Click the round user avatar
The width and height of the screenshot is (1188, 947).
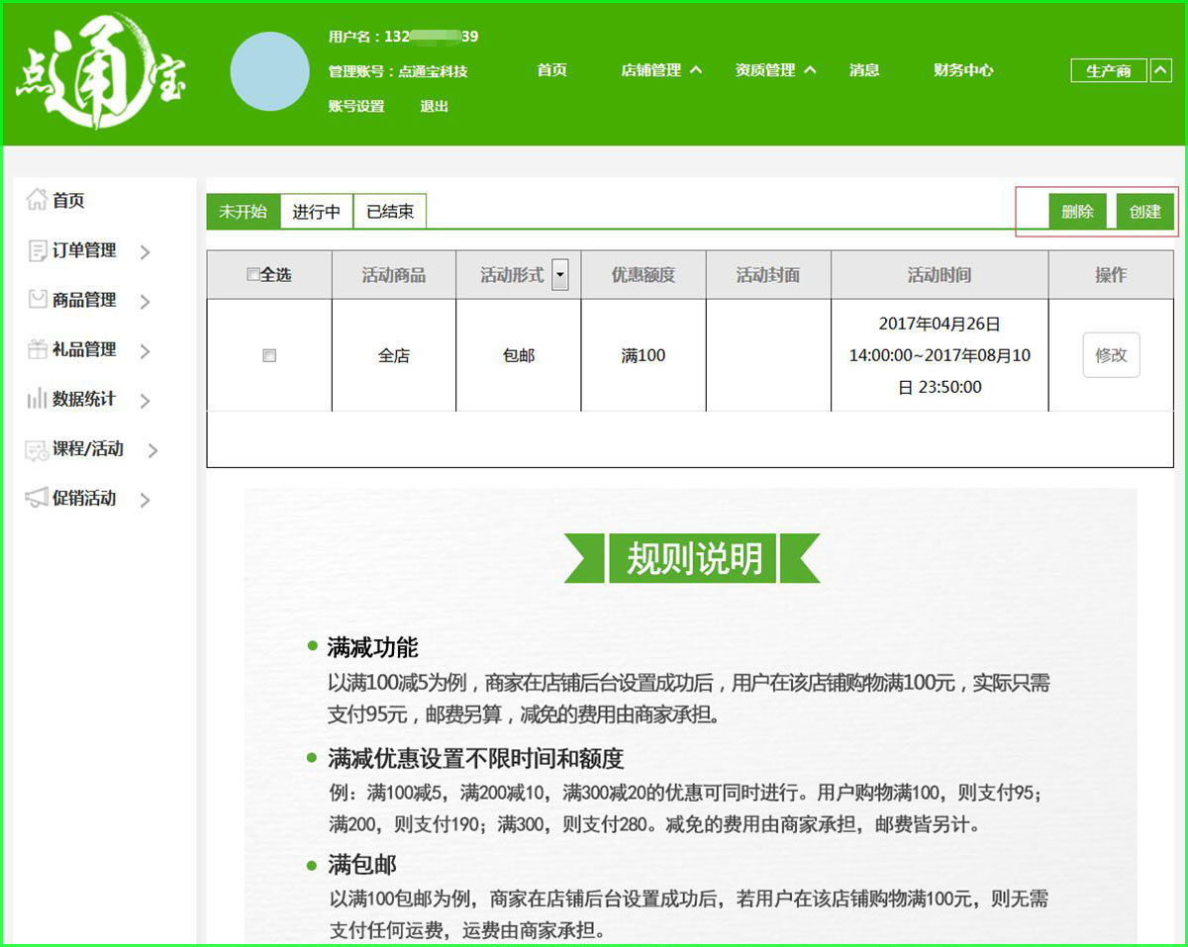pos(269,71)
